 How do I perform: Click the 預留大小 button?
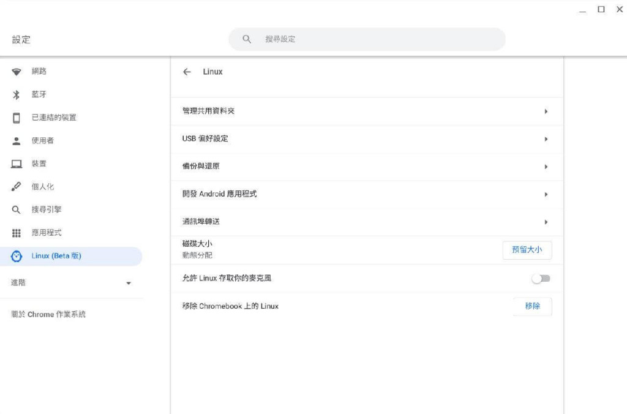click(527, 250)
